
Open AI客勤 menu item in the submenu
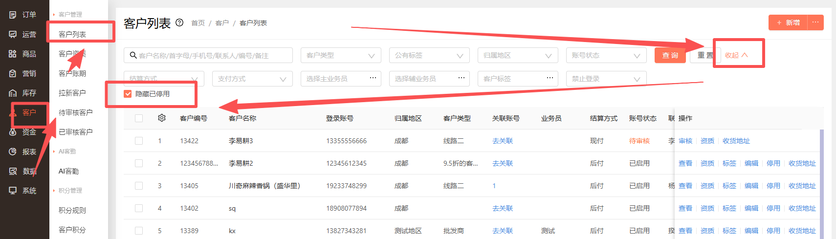(69, 171)
